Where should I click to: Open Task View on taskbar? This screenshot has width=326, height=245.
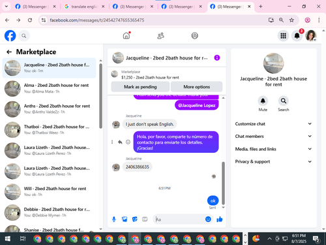23,238
